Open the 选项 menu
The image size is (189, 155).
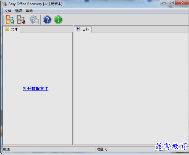19,11
